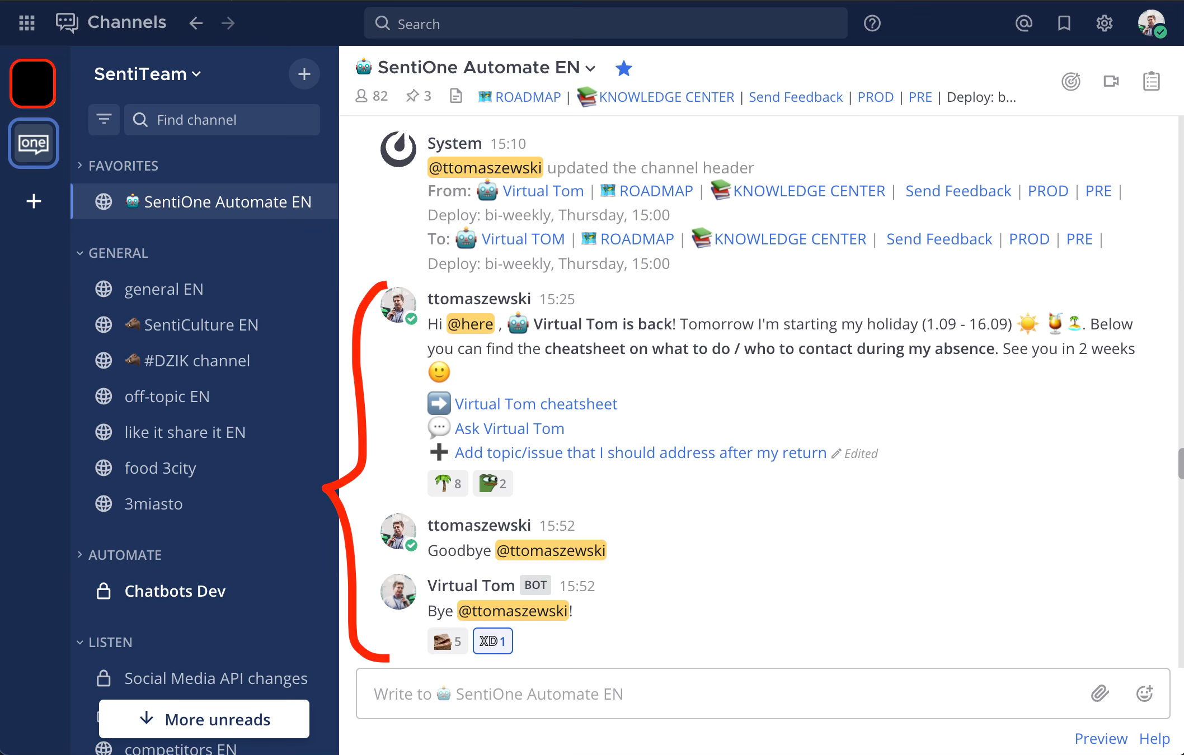Open Virtual Tom cheatsheet link
Screen dimensions: 1184x755
535,404
